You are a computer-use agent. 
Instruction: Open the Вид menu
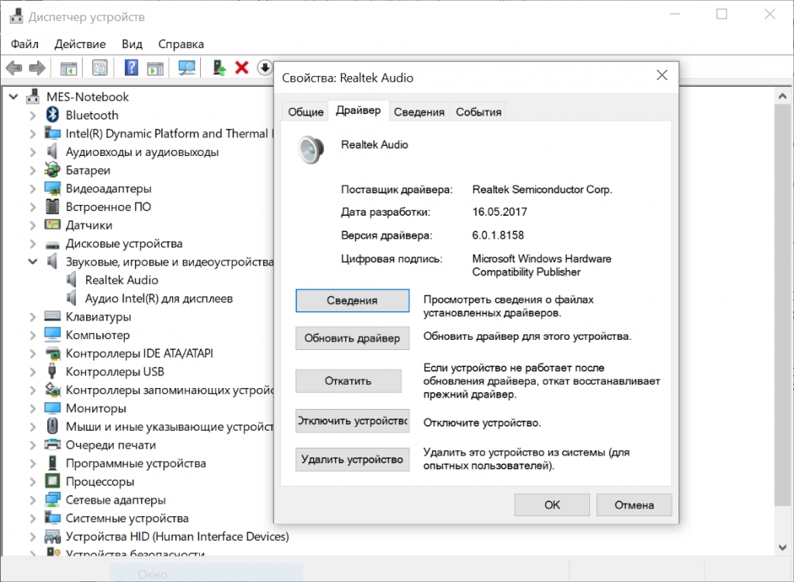pos(132,44)
